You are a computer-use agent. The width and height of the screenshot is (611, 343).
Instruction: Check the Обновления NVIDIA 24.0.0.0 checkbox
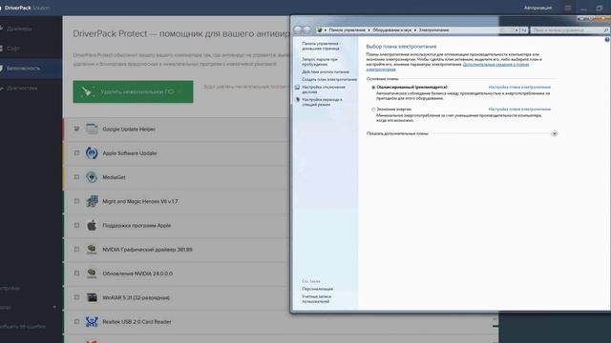click(x=76, y=273)
